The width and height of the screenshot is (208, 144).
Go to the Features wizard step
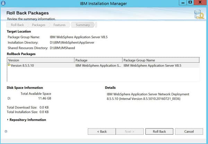(x=59, y=25)
